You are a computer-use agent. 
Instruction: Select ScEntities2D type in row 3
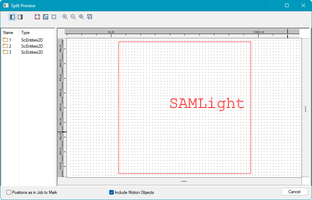coord(32,52)
